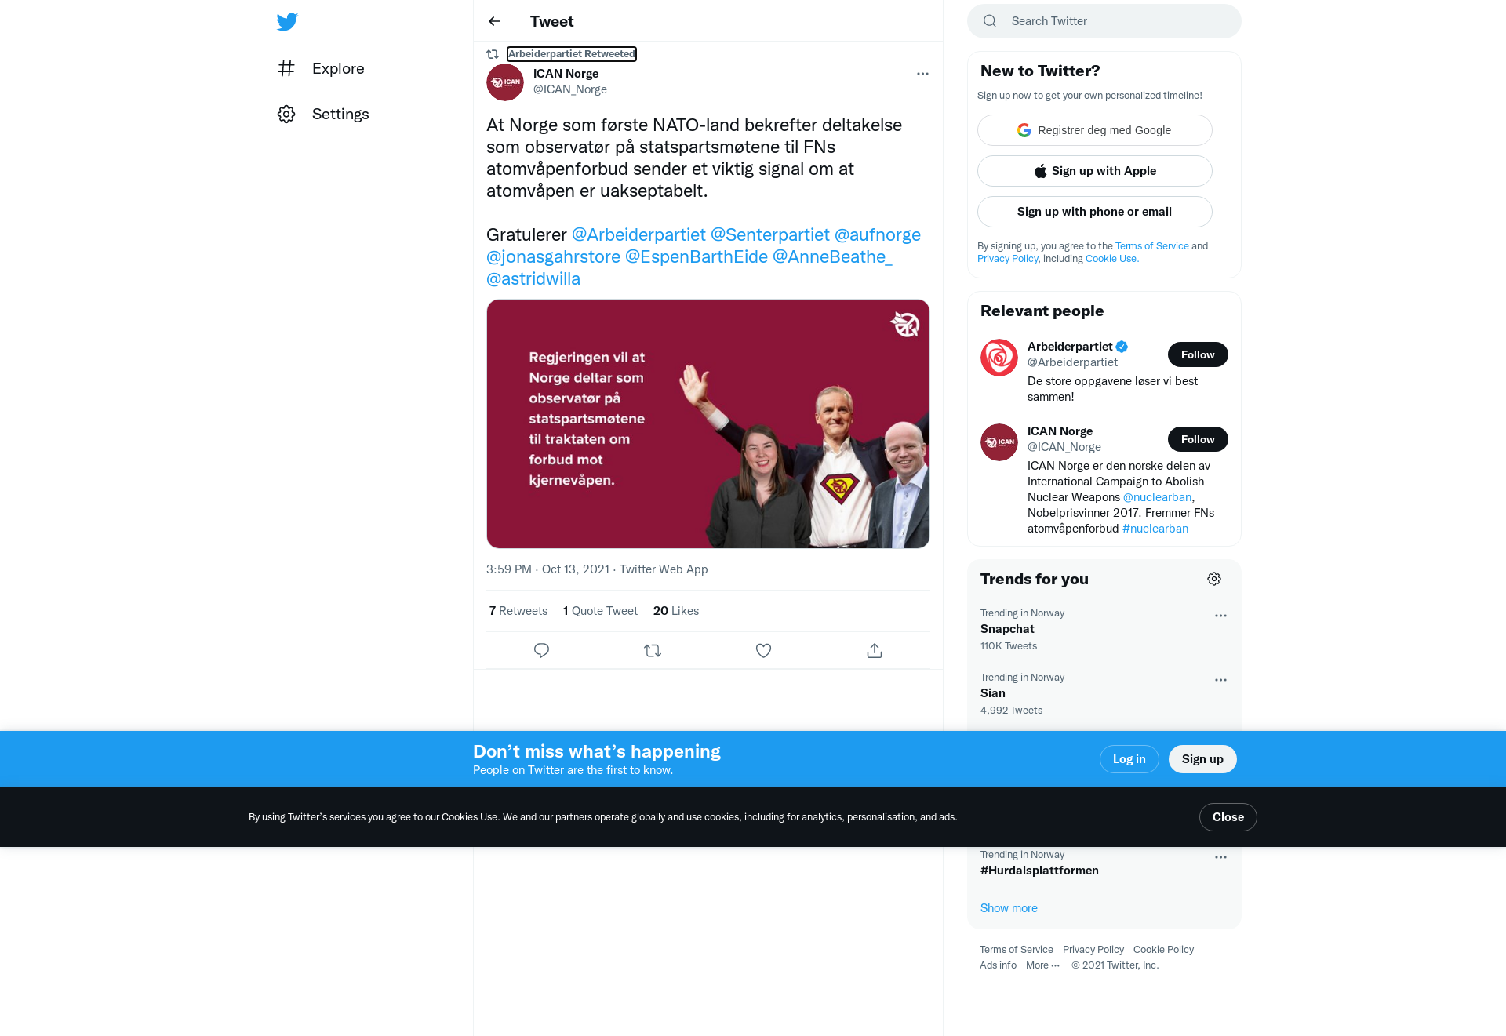Open ICAN Norge profile avatar on tweet
The width and height of the screenshot is (1506, 1036).
pyautogui.click(x=505, y=82)
